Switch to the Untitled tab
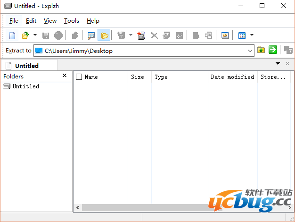 pos(27,66)
